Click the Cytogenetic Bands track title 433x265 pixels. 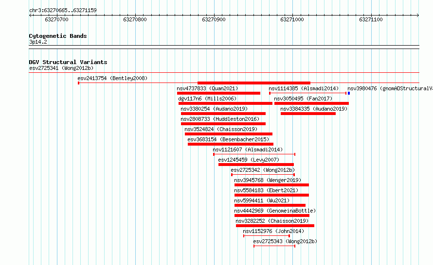point(58,36)
